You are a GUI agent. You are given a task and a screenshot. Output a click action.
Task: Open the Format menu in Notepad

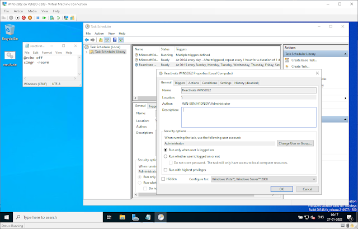46,53
